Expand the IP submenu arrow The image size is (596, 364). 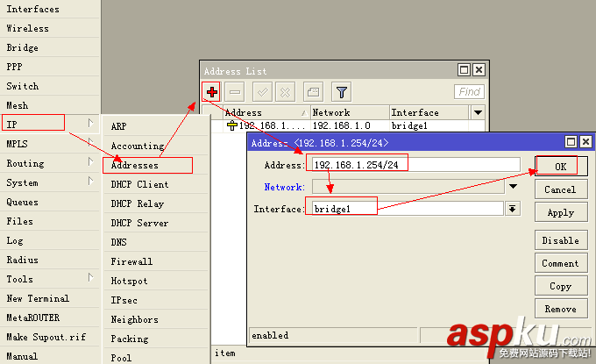(x=90, y=123)
